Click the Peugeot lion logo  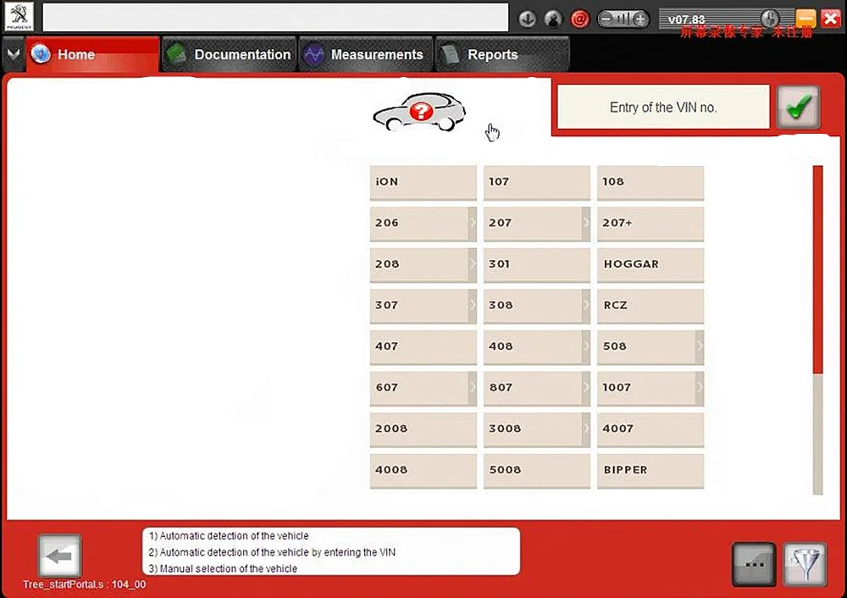click(x=19, y=16)
